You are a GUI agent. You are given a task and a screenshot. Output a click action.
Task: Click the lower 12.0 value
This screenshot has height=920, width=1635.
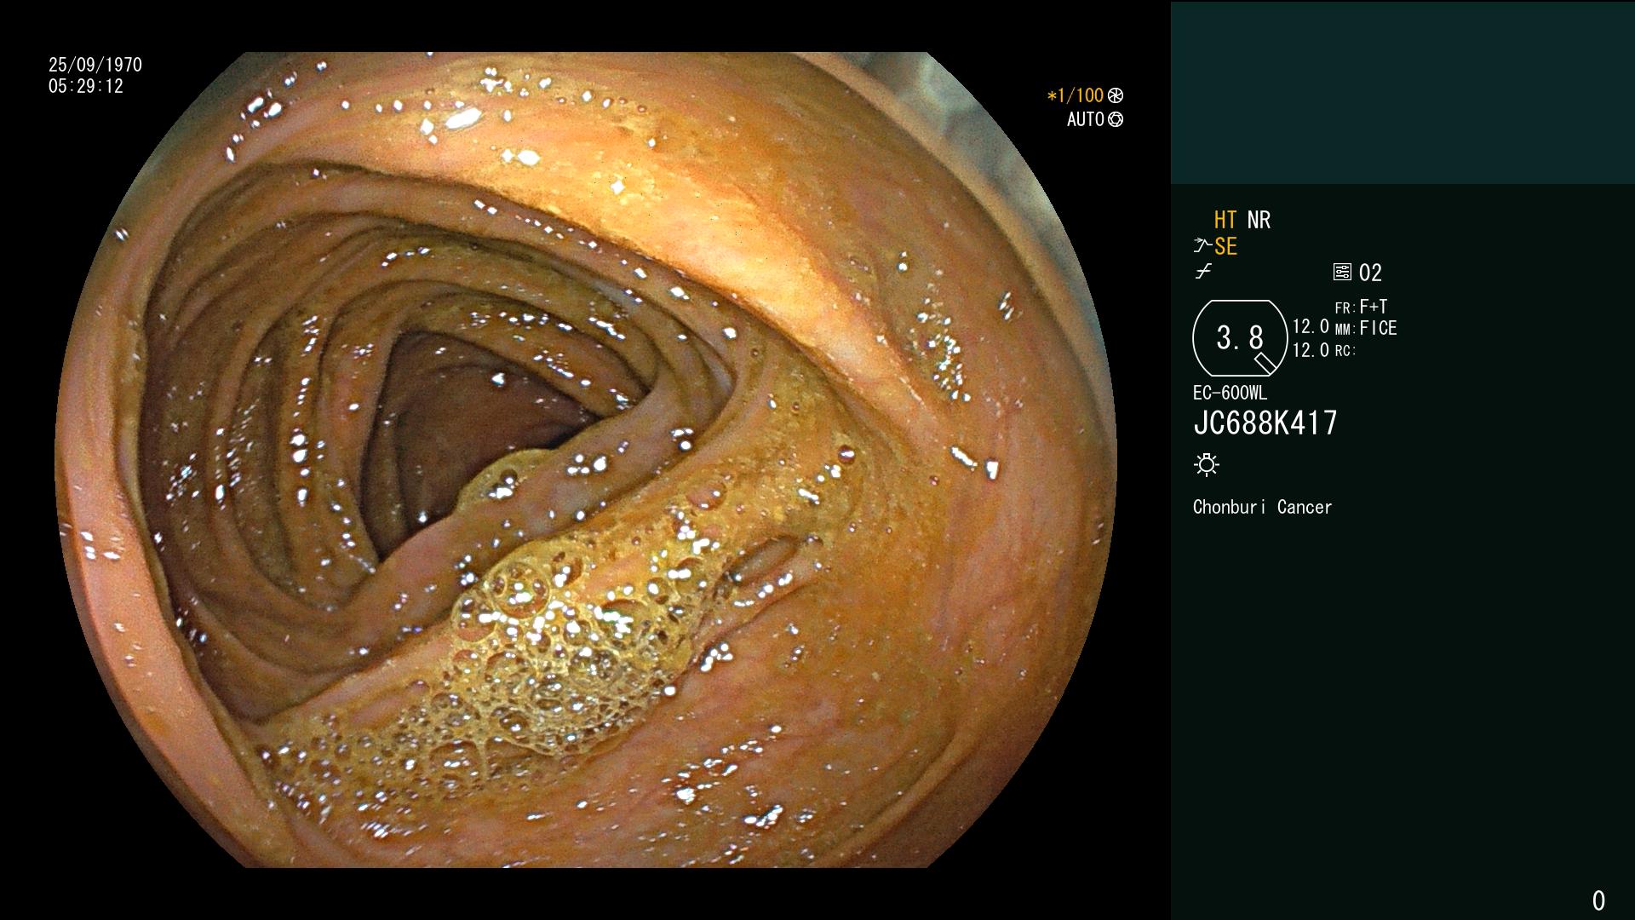[x=1311, y=350]
